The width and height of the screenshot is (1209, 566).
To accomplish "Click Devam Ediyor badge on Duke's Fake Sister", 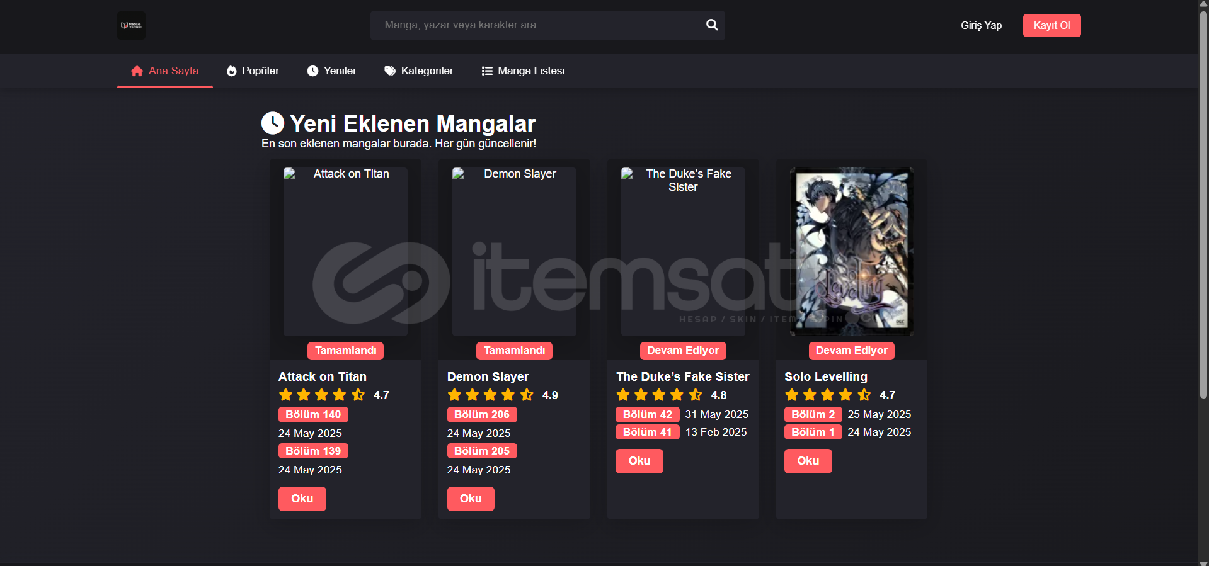I will [683, 351].
